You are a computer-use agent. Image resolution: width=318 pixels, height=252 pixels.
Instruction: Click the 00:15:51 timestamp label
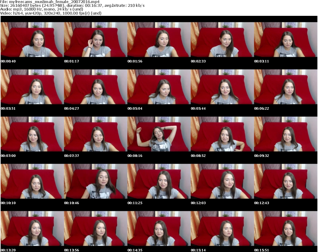click(261, 250)
